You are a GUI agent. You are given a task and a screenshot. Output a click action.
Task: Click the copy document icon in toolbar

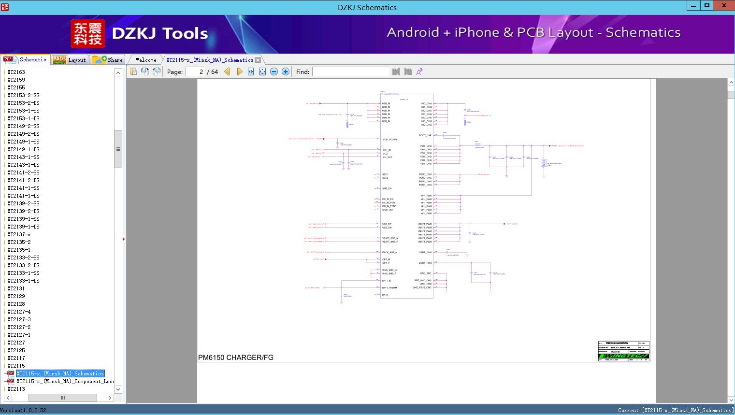133,72
